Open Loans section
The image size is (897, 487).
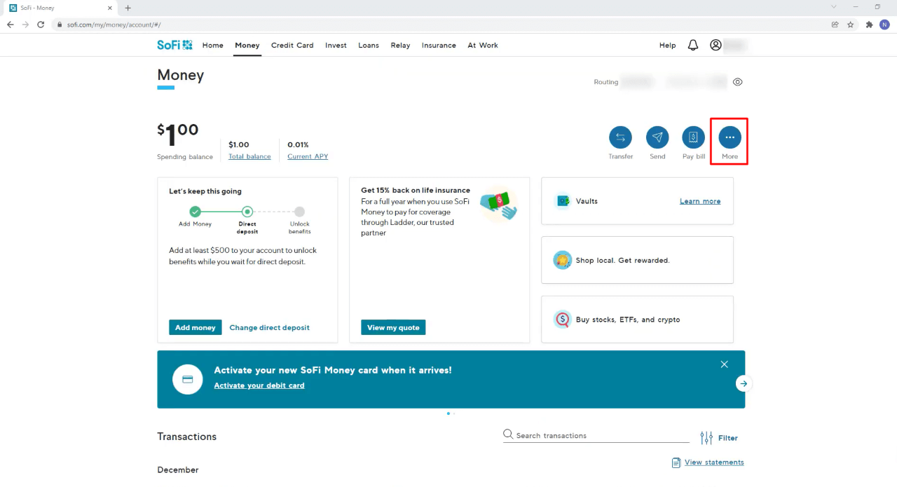369,45
